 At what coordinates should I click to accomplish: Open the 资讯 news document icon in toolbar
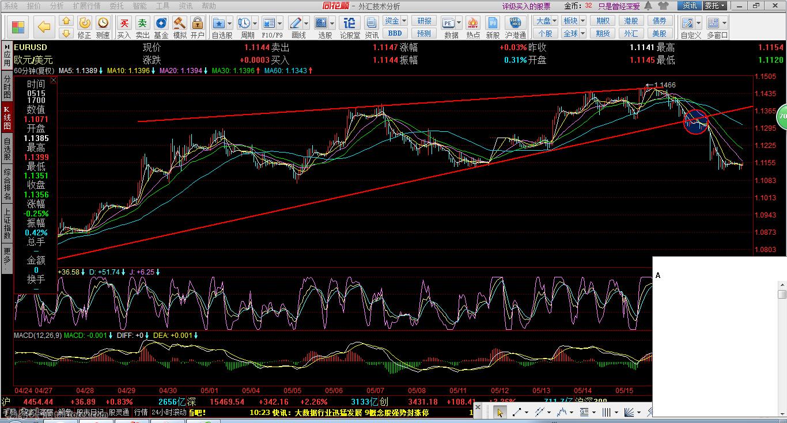[x=372, y=23]
